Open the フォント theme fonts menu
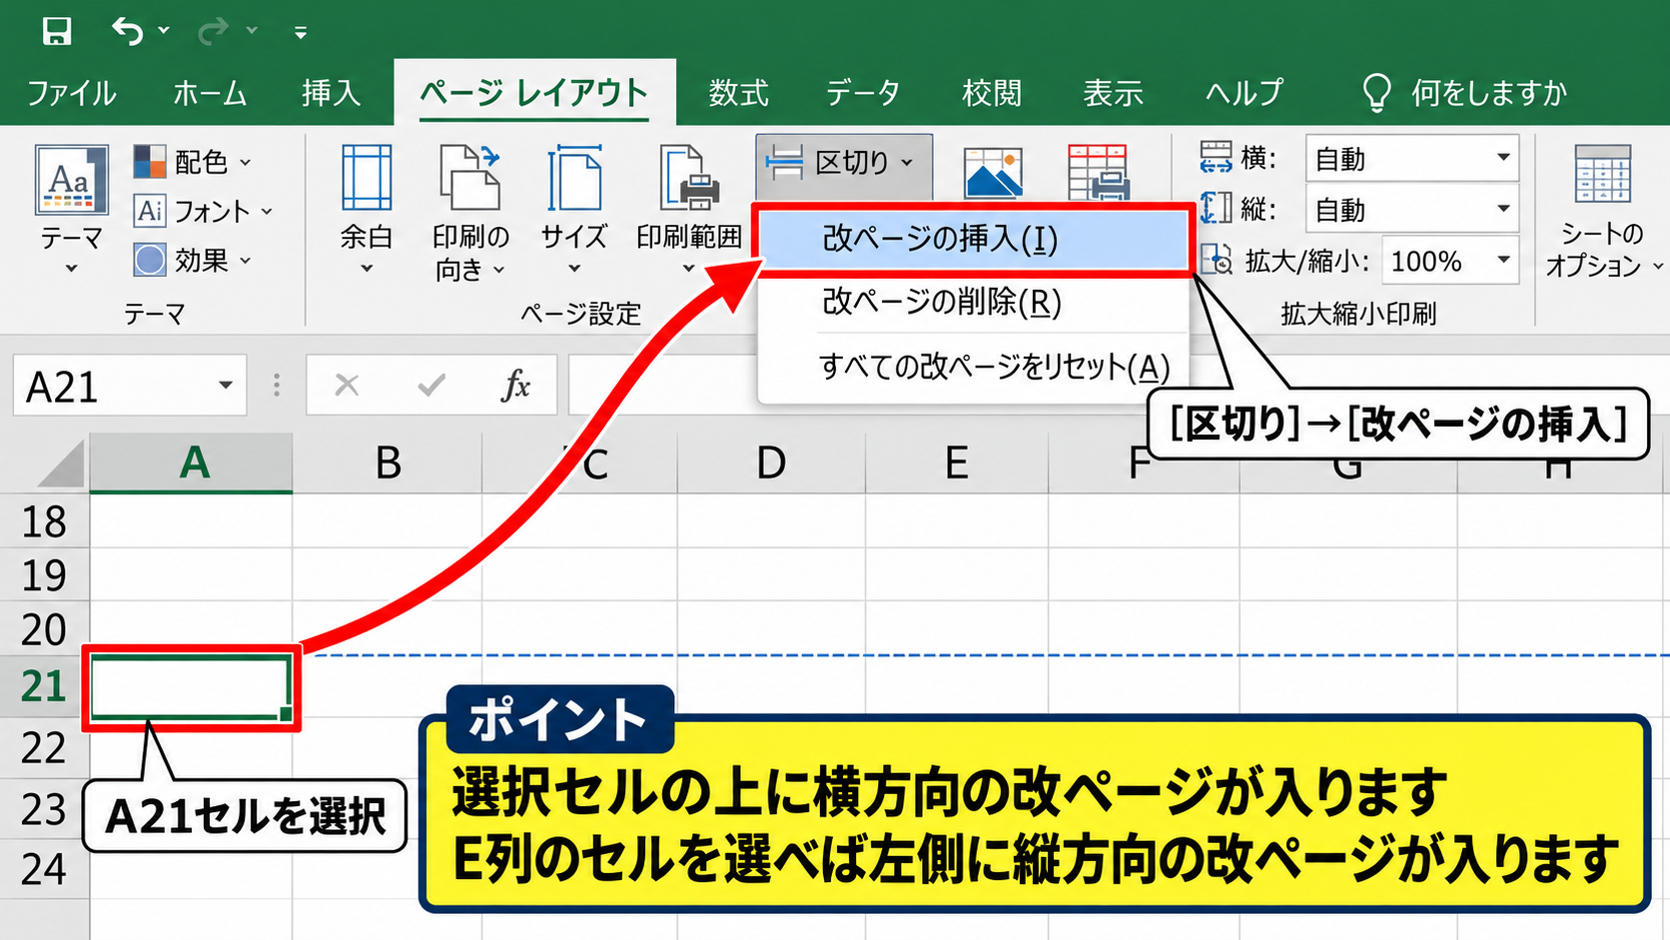This screenshot has height=940, width=1670. [203, 211]
